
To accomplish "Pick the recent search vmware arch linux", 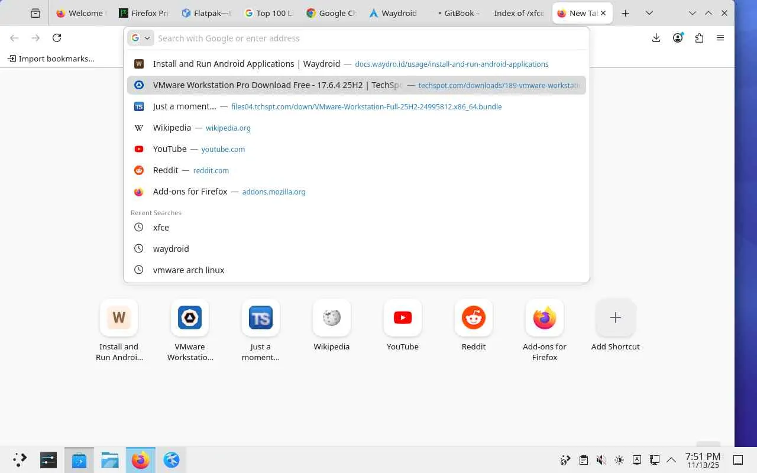I will [357, 270].
